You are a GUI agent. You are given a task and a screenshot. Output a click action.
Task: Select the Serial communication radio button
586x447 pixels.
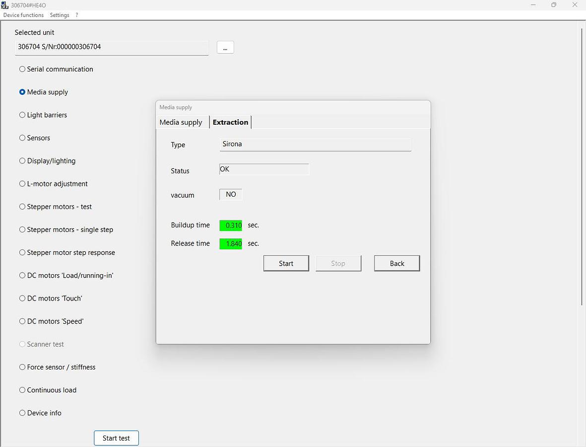[22, 69]
